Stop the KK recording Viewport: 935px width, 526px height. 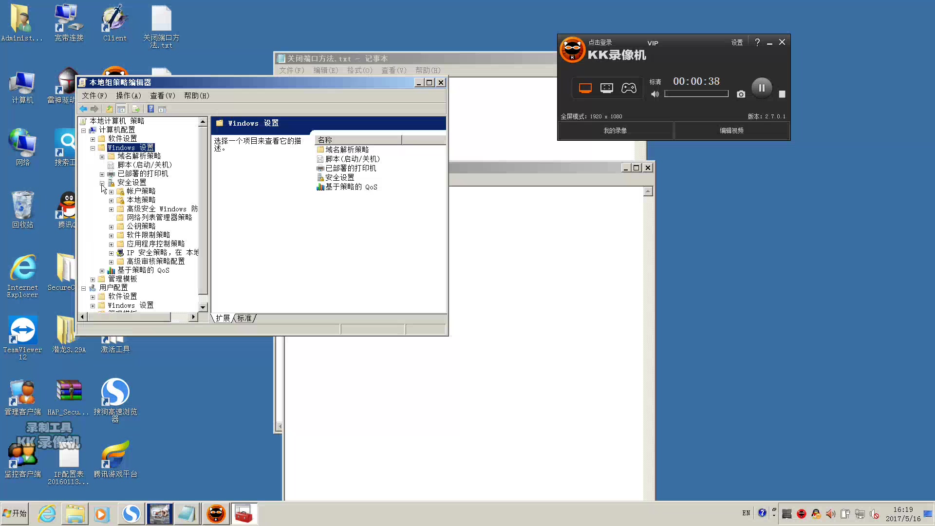point(782,94)
